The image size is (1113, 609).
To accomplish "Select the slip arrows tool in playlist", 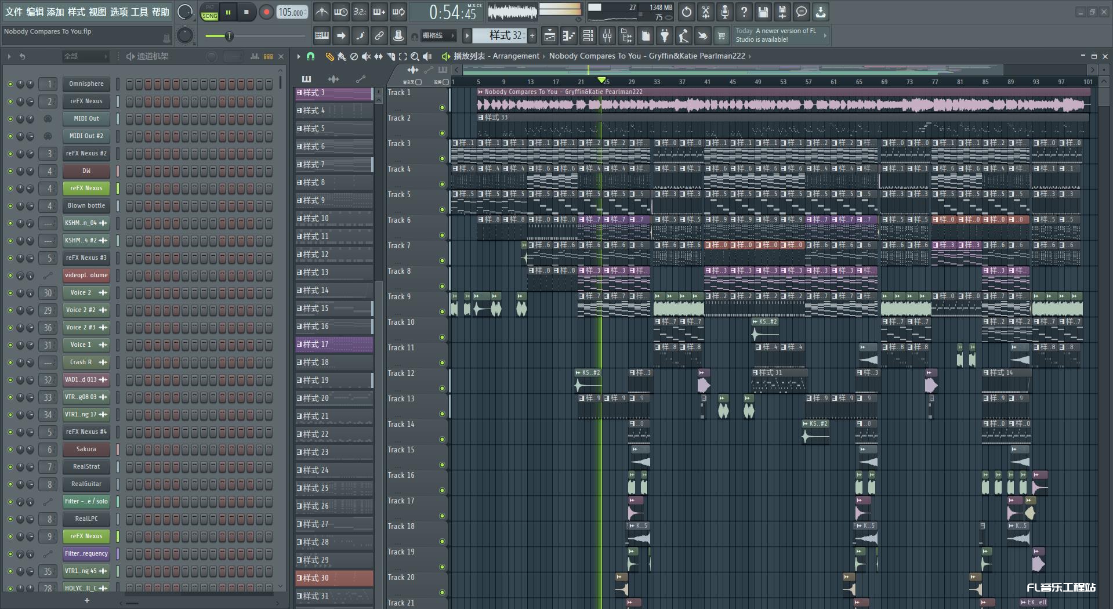I will click(x=378, y=56).
